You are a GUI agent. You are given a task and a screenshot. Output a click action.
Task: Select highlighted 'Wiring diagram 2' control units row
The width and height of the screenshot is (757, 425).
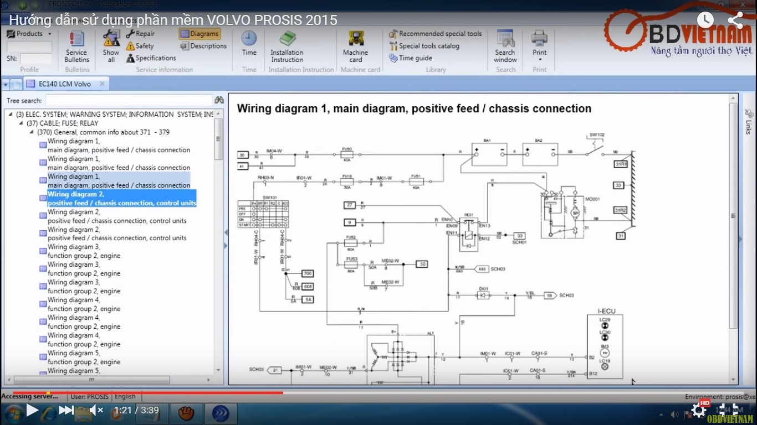pos(122,199)
